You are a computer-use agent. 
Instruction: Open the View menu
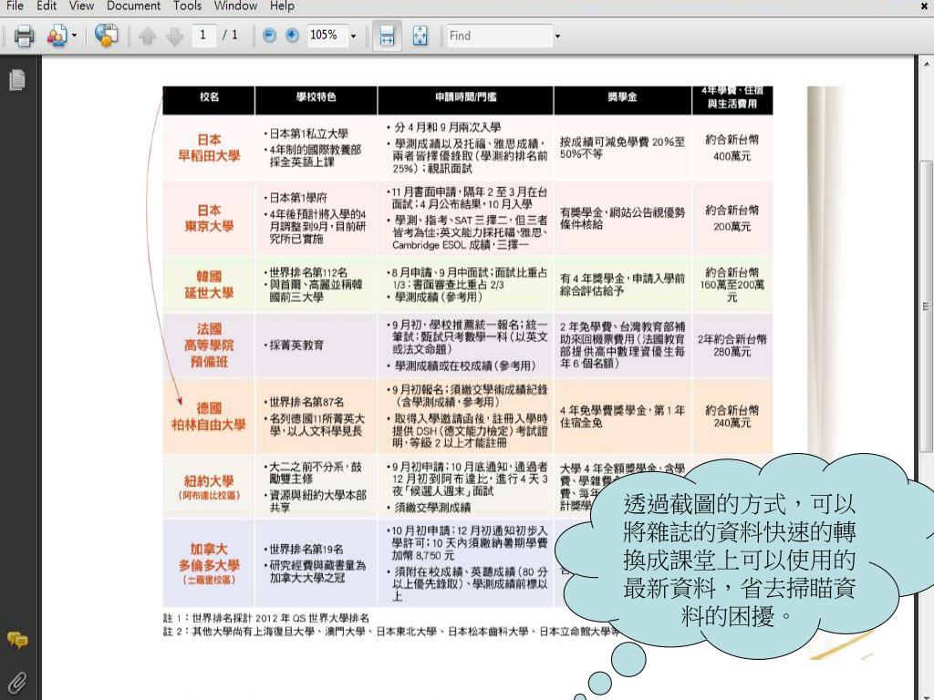point(81,6)
